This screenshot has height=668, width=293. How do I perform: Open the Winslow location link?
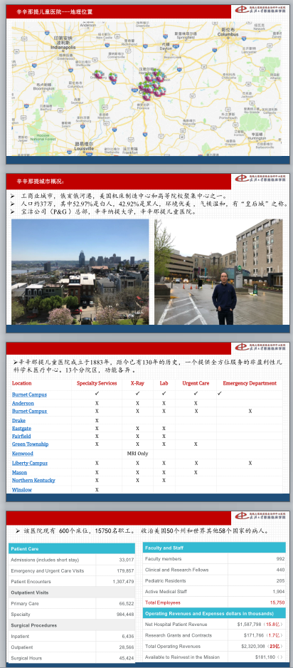[x=21, y=490]
